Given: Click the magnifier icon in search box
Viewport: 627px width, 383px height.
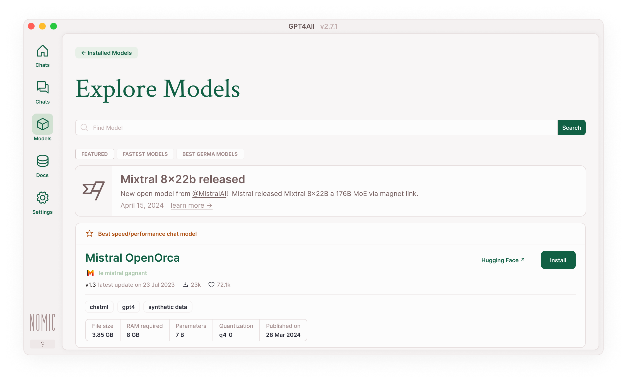Looking at the screenshot, I should [x=84, y=127].
